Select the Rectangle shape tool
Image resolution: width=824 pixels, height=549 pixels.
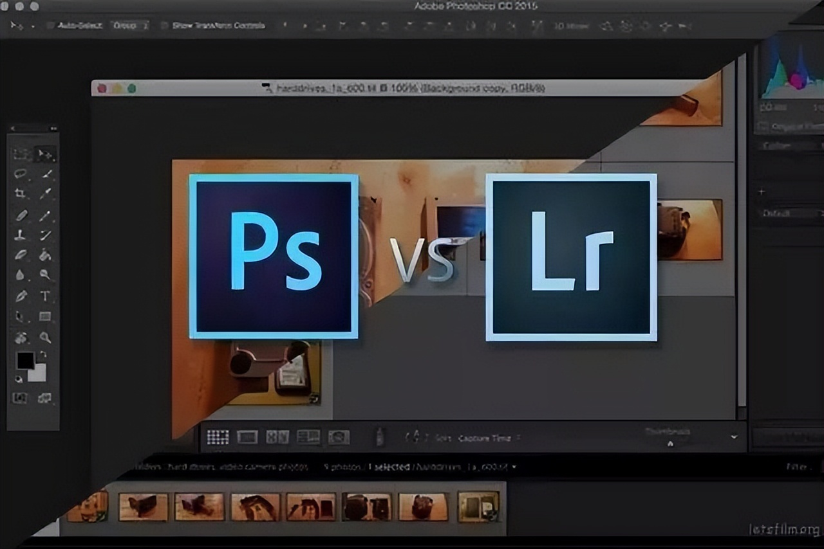click(45, 316)
